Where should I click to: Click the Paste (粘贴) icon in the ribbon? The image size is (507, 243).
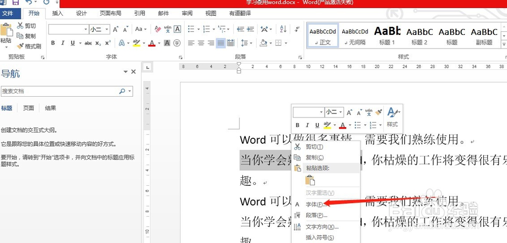6,30
